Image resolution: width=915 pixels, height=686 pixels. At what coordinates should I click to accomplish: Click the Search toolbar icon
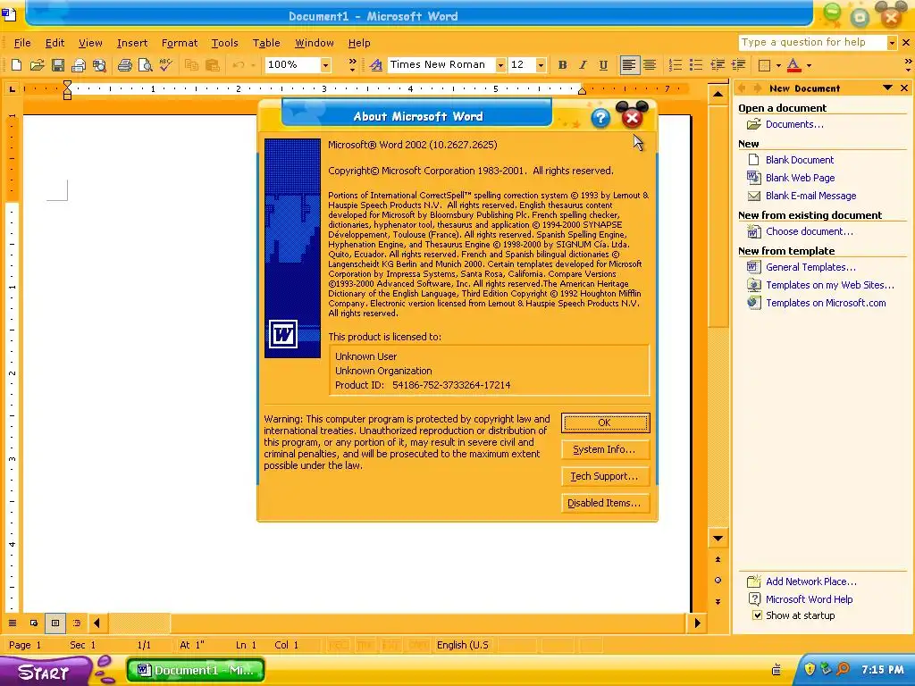100,64
